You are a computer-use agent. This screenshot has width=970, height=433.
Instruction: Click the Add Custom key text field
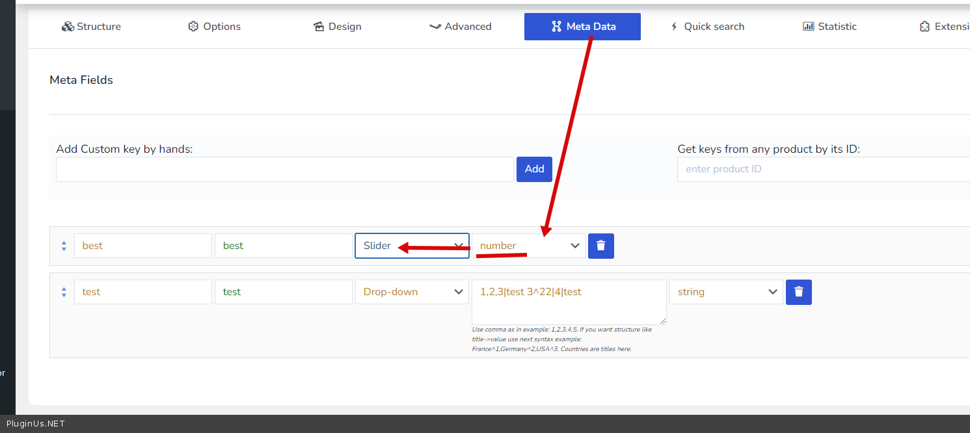pyautogui.click(x=284, y=169)
